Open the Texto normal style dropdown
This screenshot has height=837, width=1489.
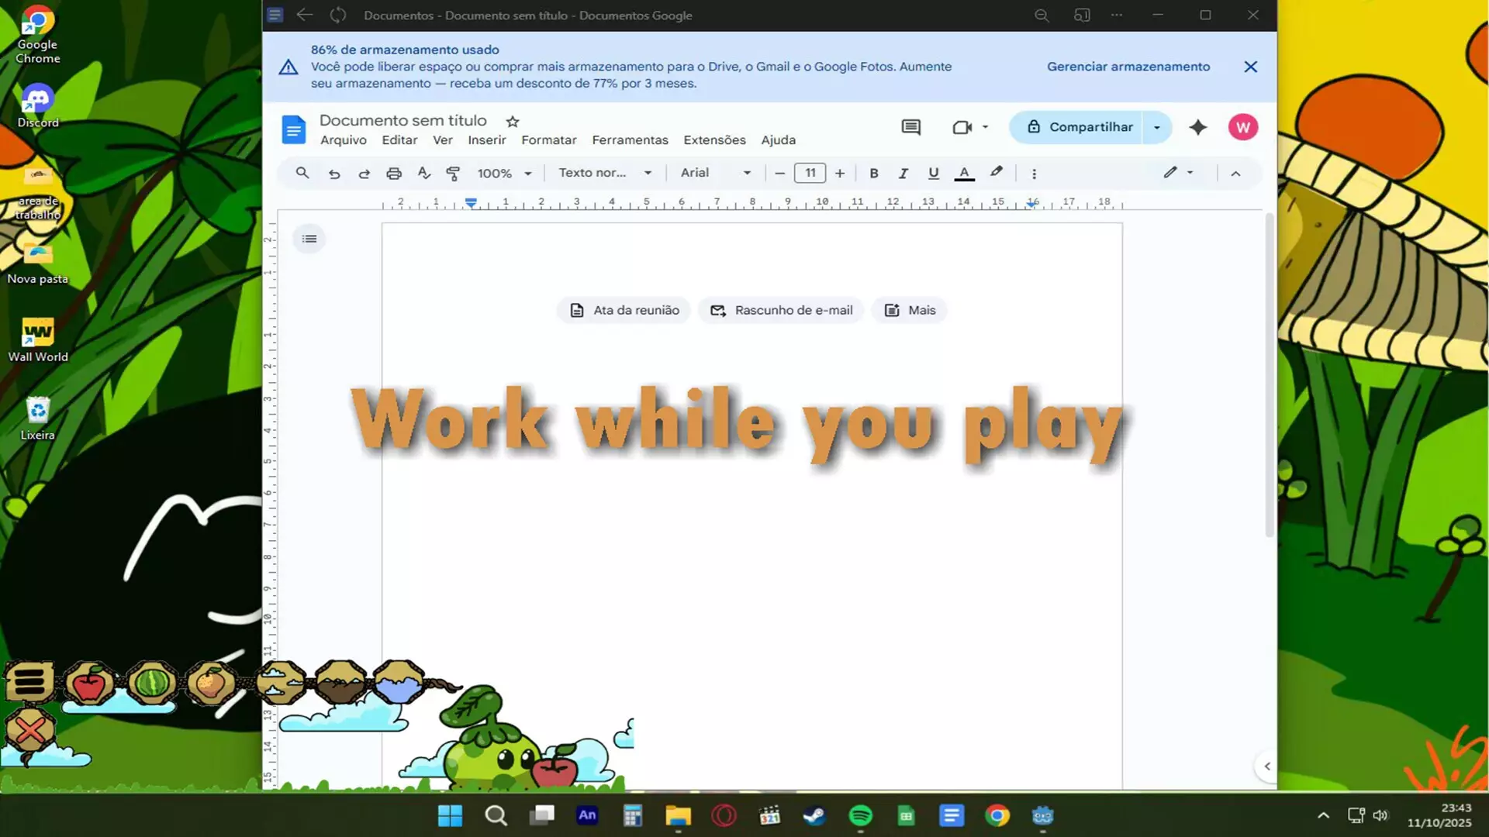pyautogui.click(x=605, y=173)
